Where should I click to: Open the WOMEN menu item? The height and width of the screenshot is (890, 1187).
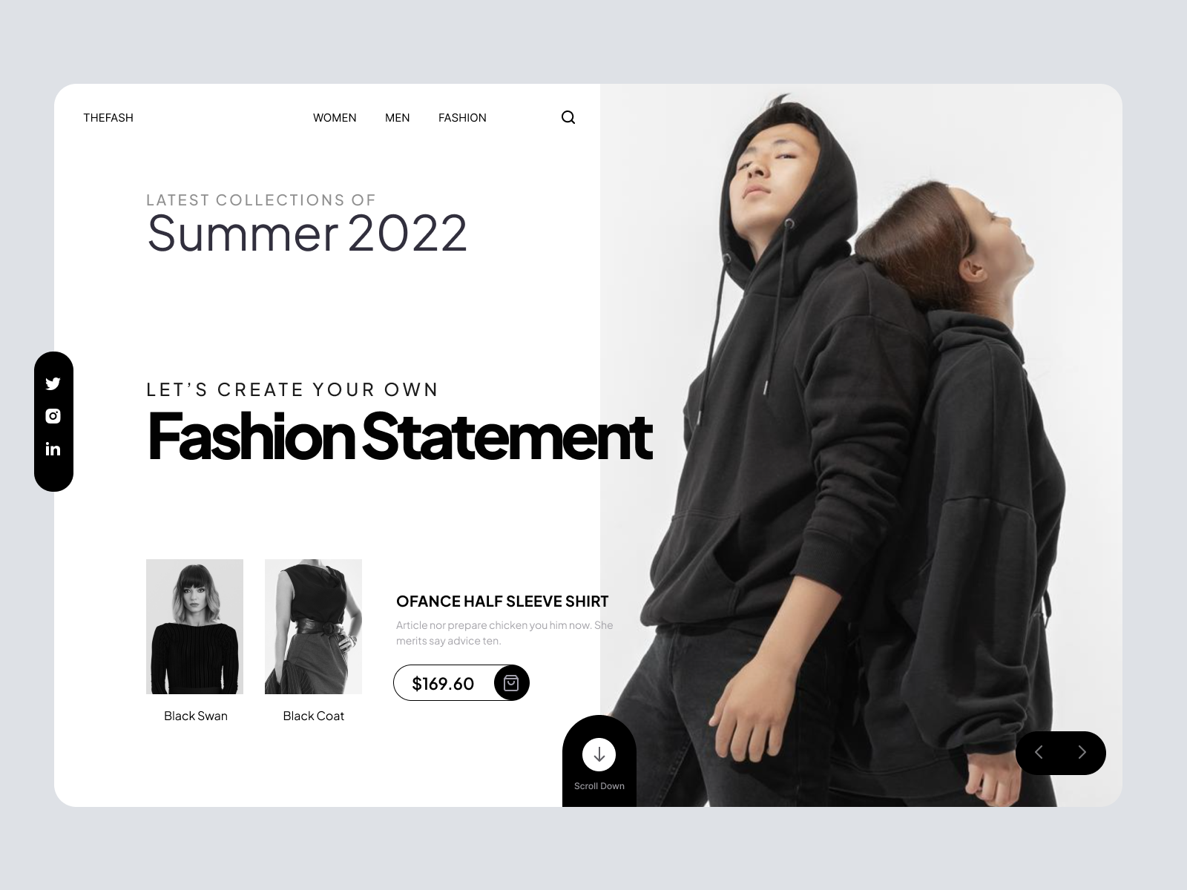335,118
